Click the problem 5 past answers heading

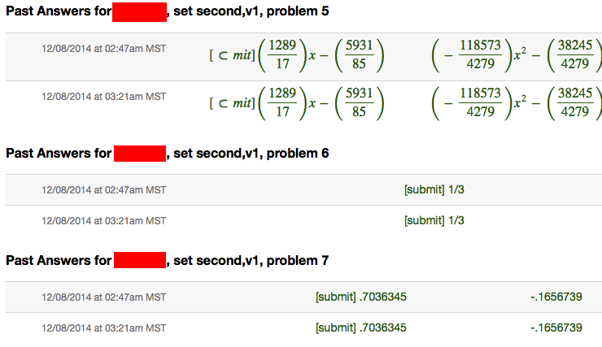coord(168,11)
